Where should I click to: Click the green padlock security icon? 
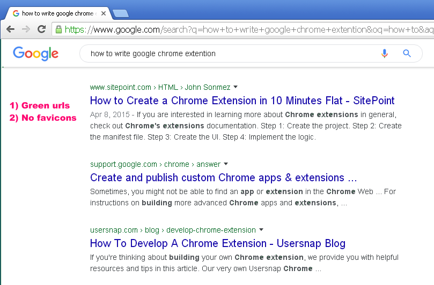pyautogui.click(x=58, y=29)
